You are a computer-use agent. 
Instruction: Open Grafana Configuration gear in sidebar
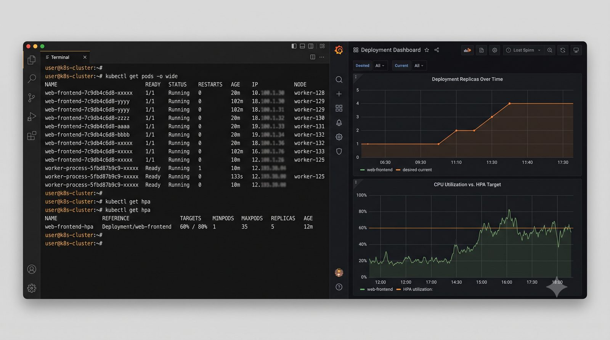[339, 137]
